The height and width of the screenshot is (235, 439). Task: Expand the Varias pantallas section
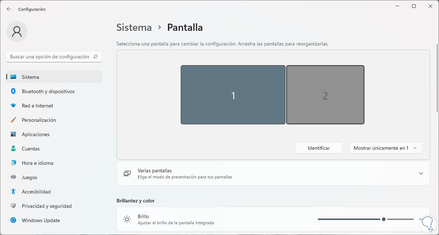421,173
